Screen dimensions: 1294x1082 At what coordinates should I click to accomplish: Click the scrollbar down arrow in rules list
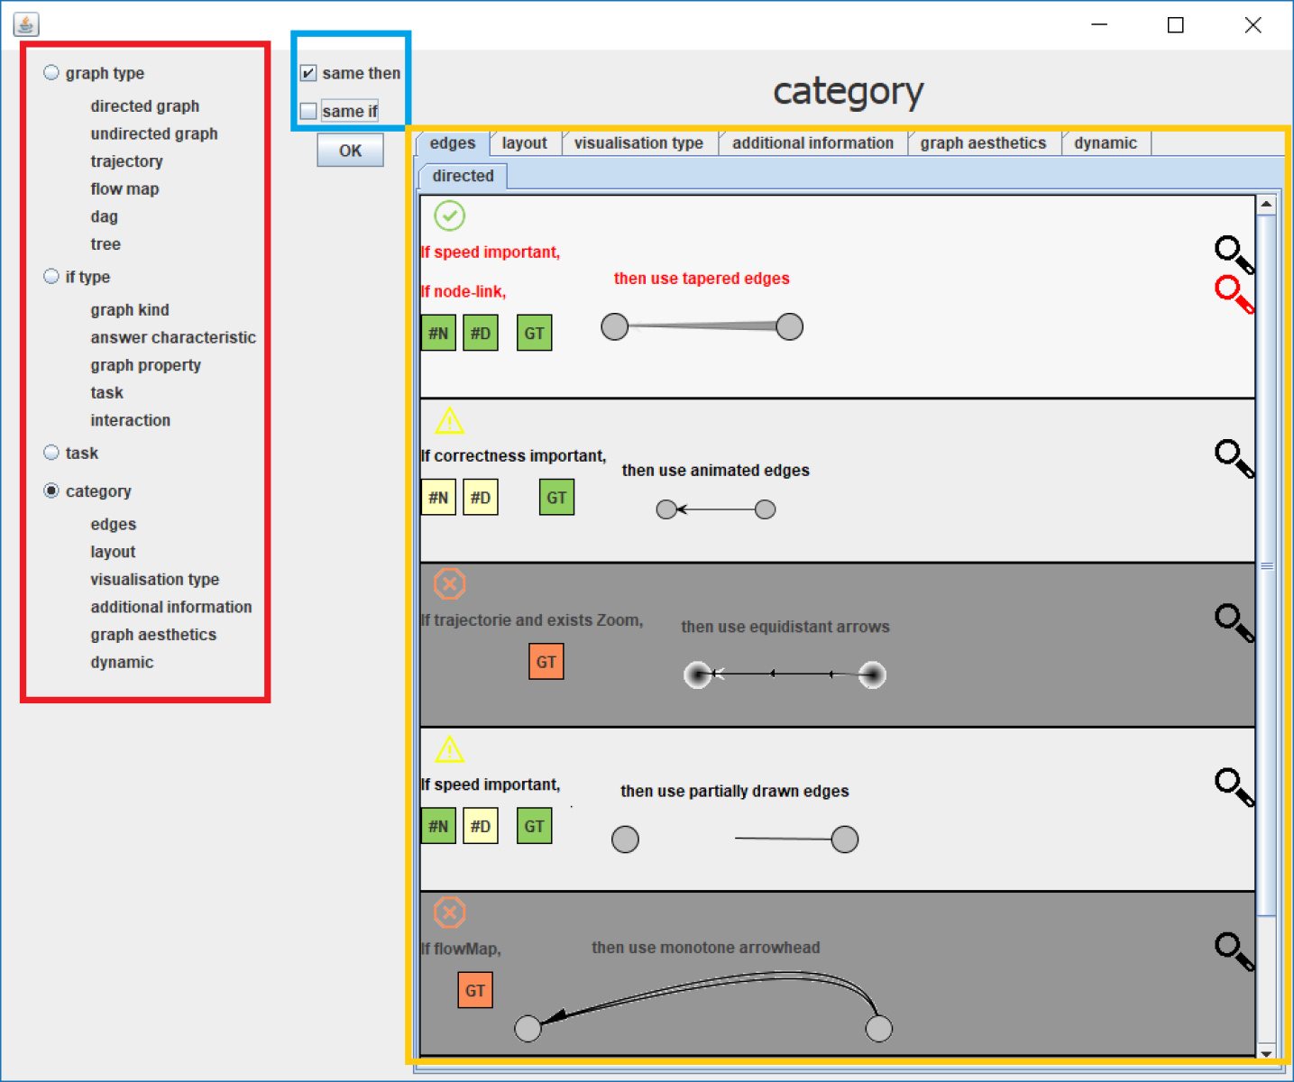1266,1051
